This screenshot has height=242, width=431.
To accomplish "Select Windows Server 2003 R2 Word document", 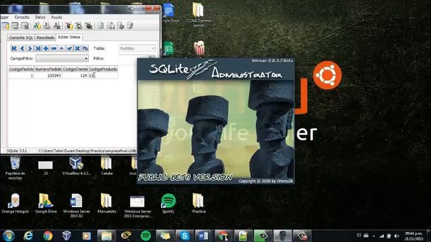I will tap(76, 205).
